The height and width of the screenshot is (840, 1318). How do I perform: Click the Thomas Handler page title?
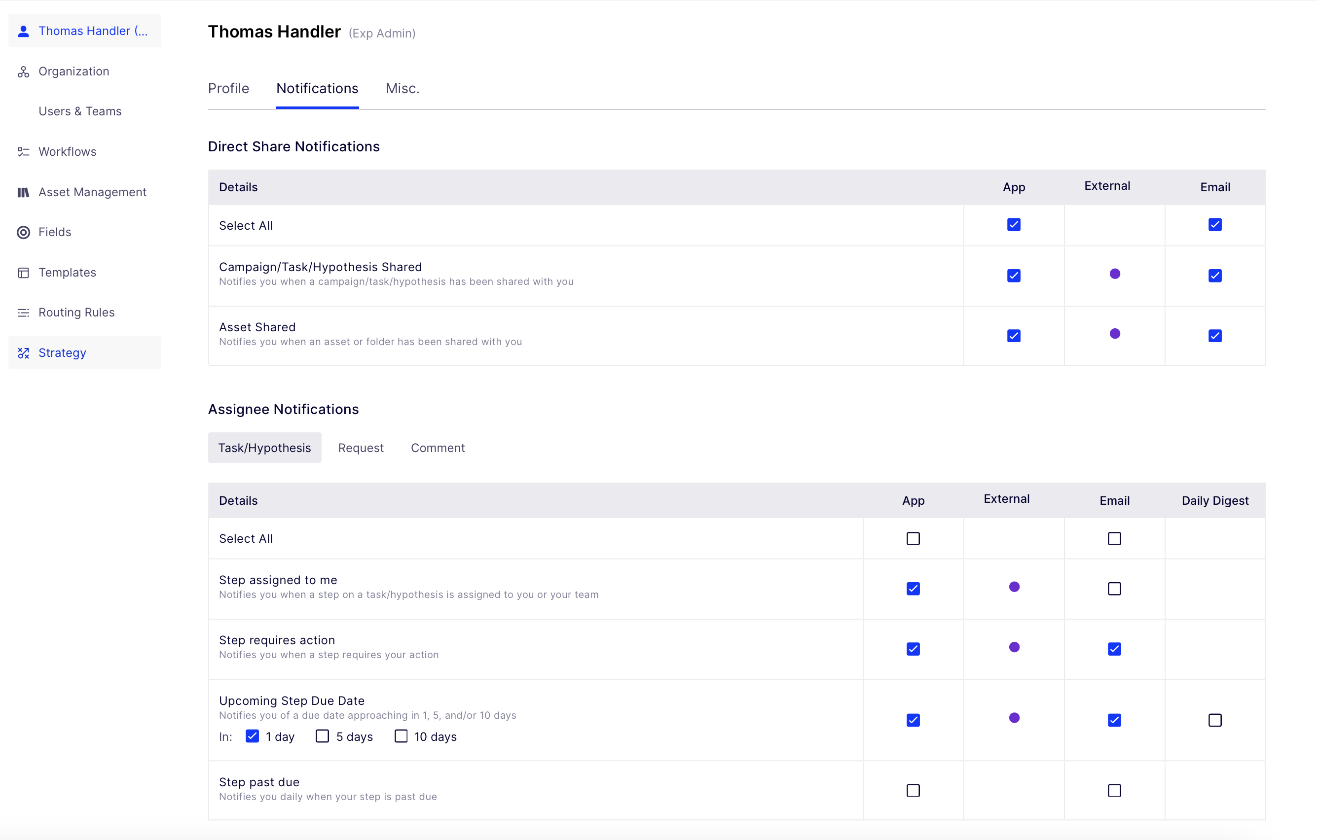point(274,32)
